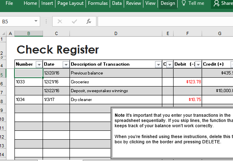Select column E header
This screenshot has height=161, width=233.
(x=168, y=33)
